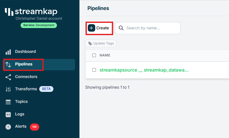Click the Logs code icon
The image size is (229, 138).
pyautogui.click(x=8, y=114)
